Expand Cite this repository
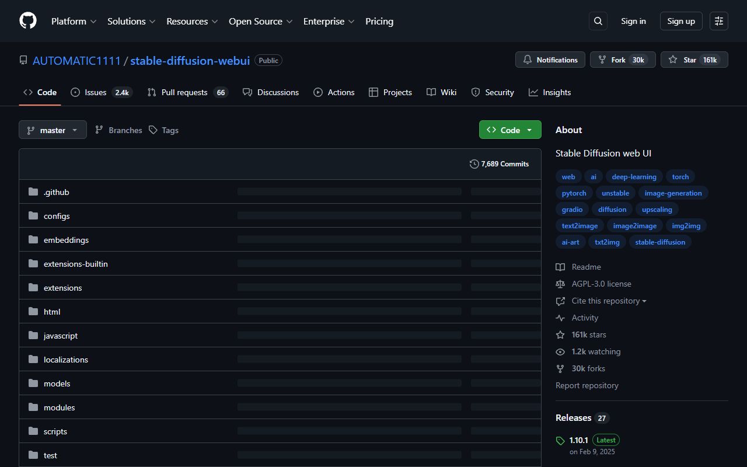Screen dimensions: 747x467 point(607,301)
